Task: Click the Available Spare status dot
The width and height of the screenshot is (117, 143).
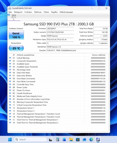Action: tap(10, 64)
